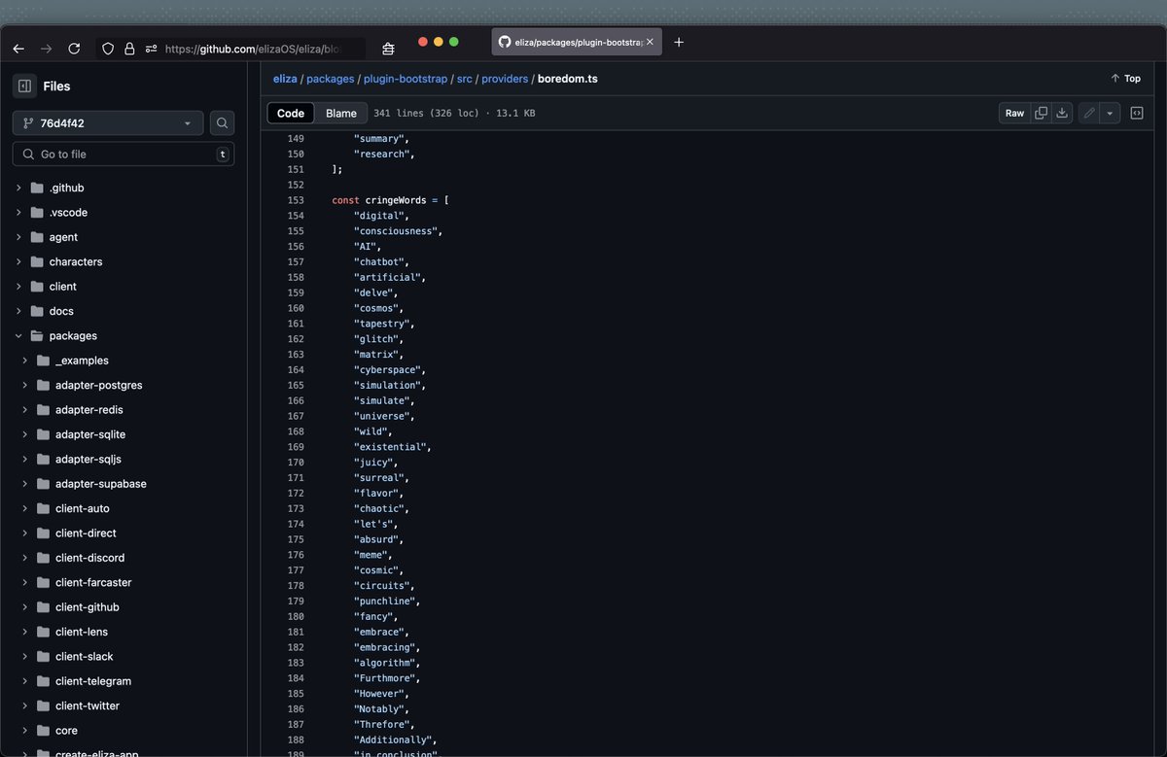
Task: Click the "tapestry" string in code
Action: [384, 324]
